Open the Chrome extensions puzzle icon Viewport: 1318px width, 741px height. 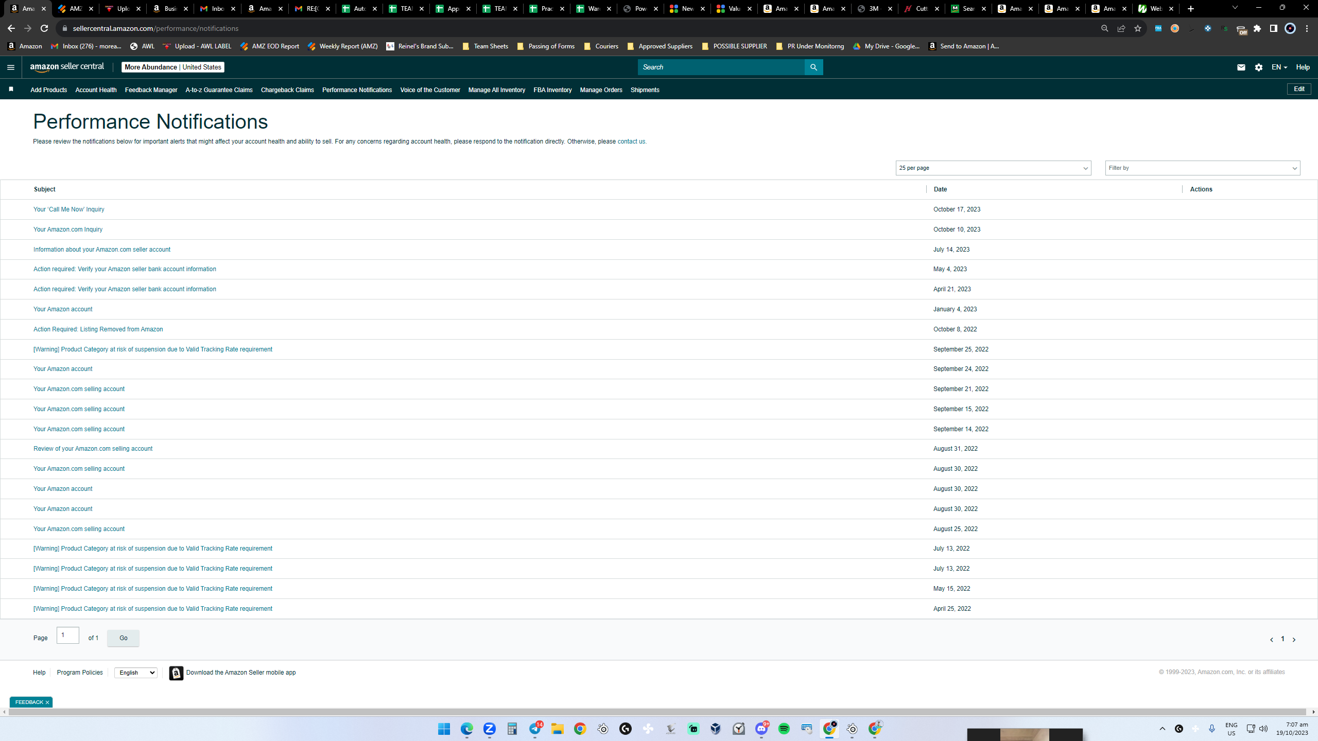click(x=1257, y=28)
